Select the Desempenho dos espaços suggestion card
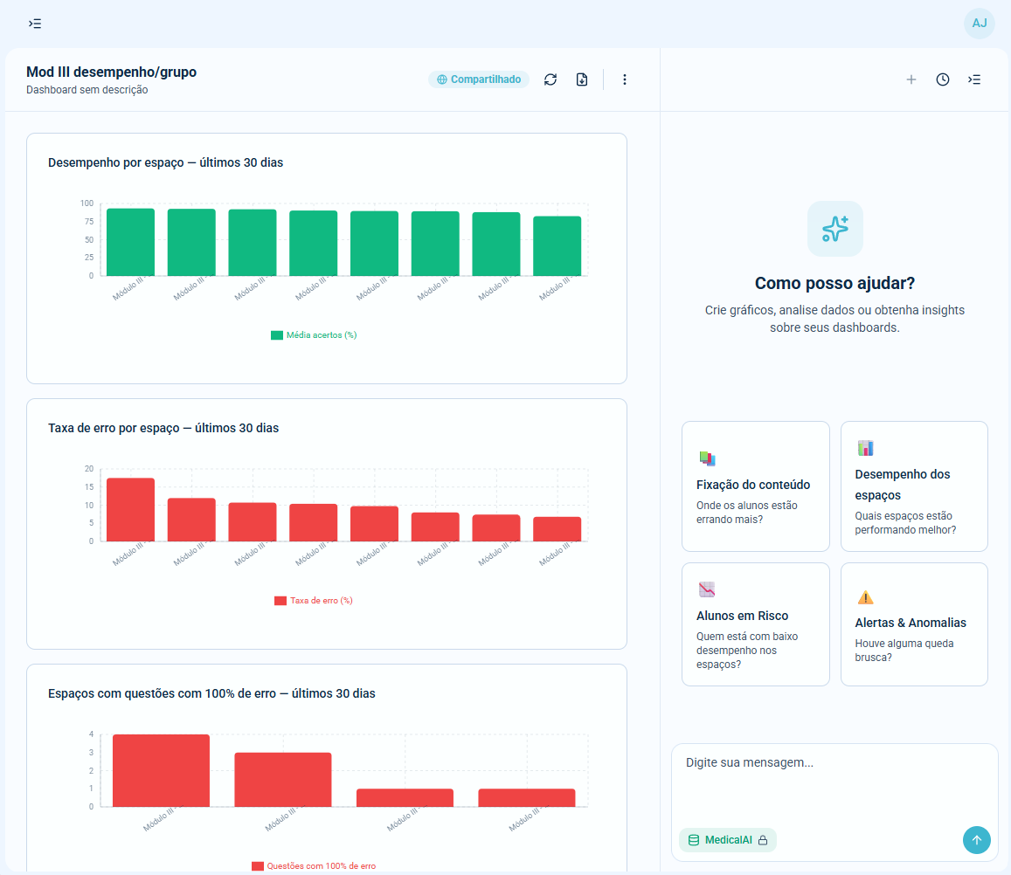Image resolution: width=1011 pixels, height=875 pixels. pyautogui.click(x=914, y=486)
